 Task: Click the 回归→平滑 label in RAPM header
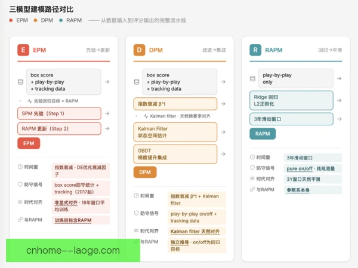pos(330,50)
